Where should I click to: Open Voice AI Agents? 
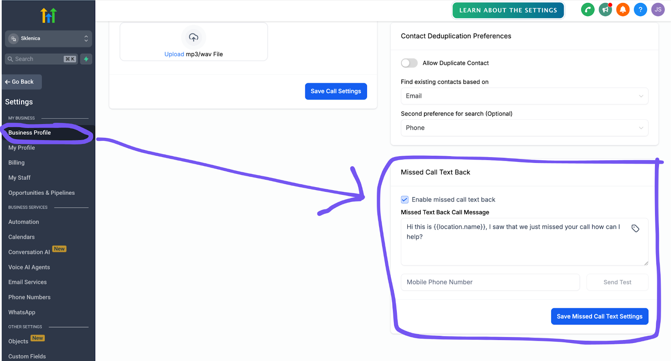[29, 267]
